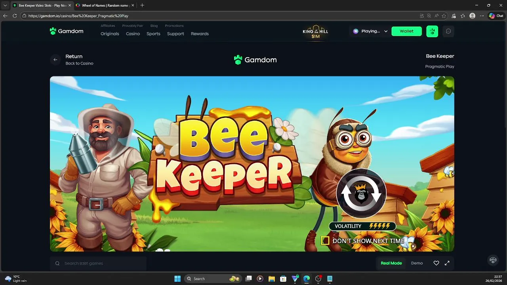Click the Pragmatic Play provider text

pos(440,66)
